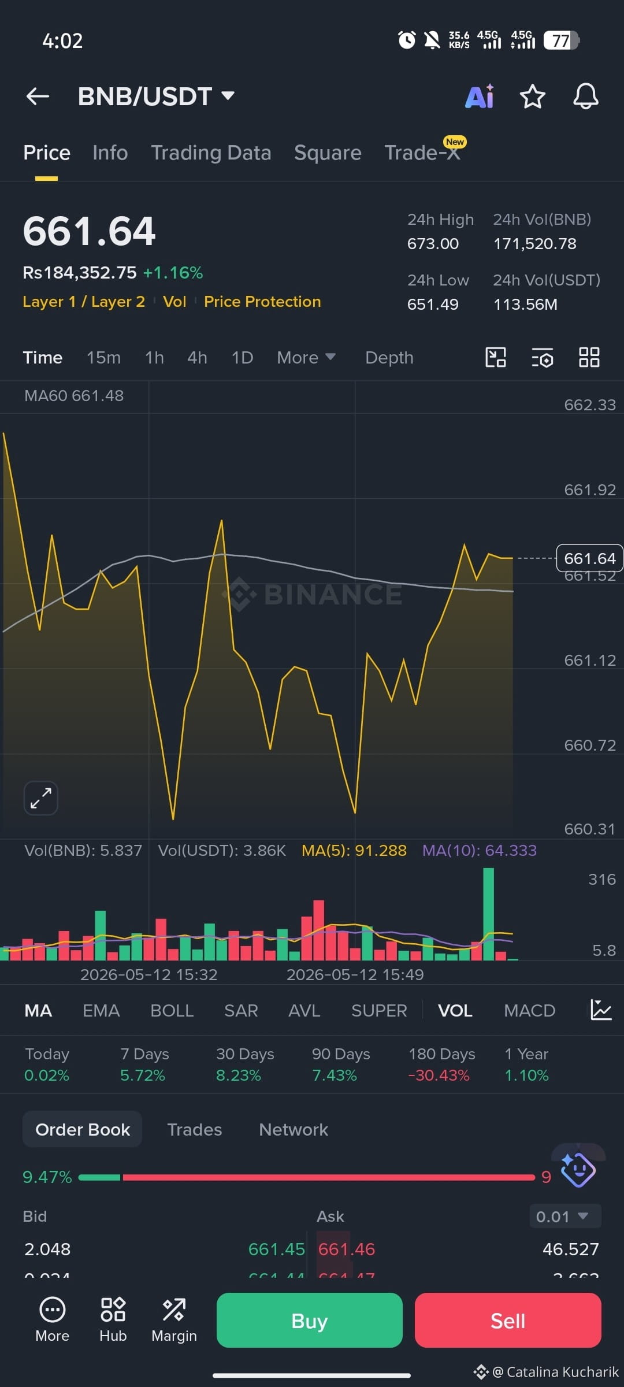Tap the alarm clock status icon

[x=407, y=40]
